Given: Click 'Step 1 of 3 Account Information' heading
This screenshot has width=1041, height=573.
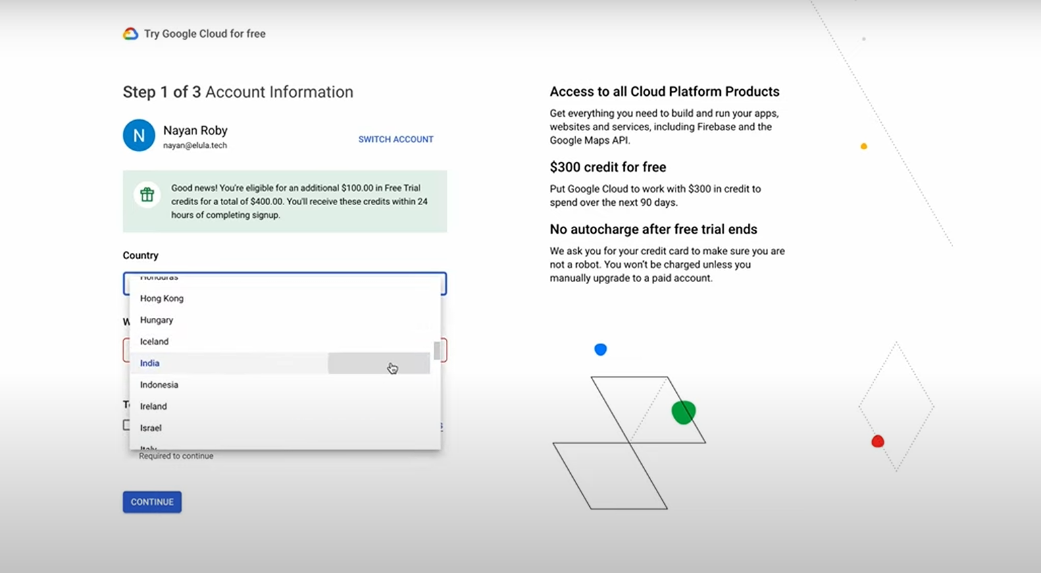Looking at the screenshot, I should click(x=238, y=92).
